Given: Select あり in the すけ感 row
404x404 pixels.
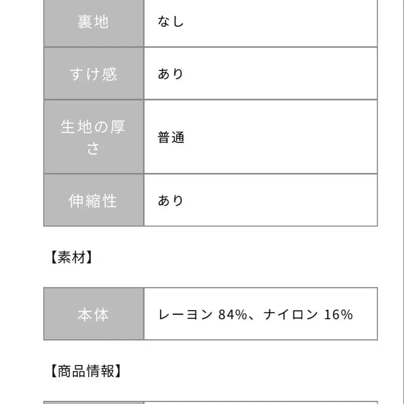Looking at the screenshot, I should pos(171,74).
